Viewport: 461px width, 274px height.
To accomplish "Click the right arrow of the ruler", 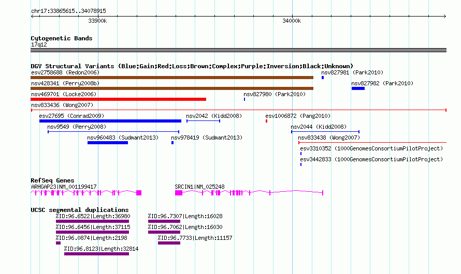I will [444, 17].
